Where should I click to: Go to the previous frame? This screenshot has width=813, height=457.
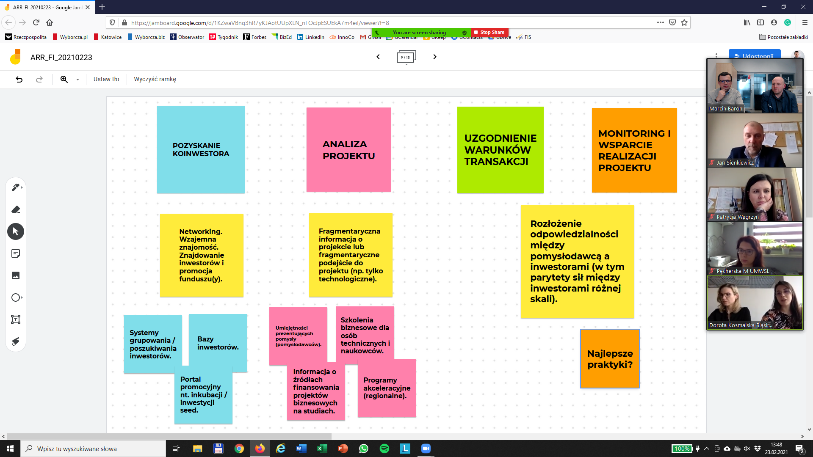378,57
